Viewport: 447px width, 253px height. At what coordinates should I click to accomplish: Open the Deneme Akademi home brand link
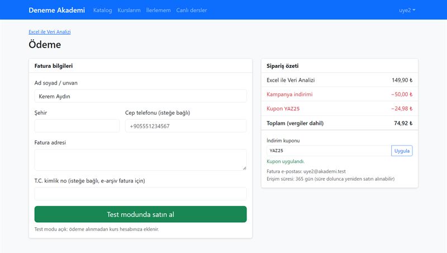point(57,10)
